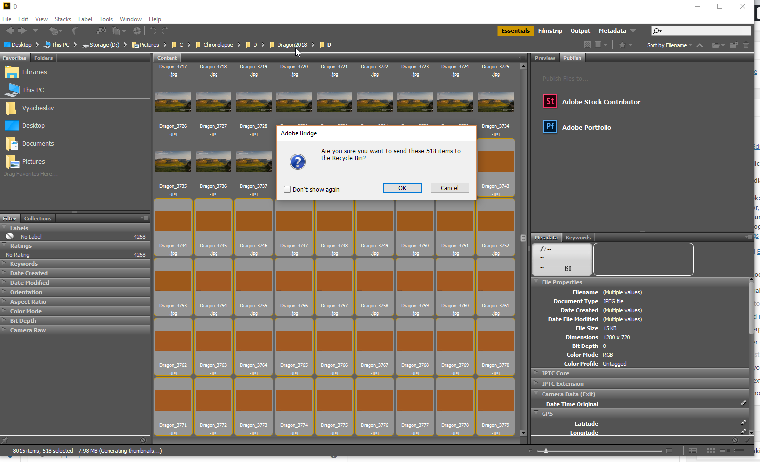Open the Sort by Filename dropdown

669,45
